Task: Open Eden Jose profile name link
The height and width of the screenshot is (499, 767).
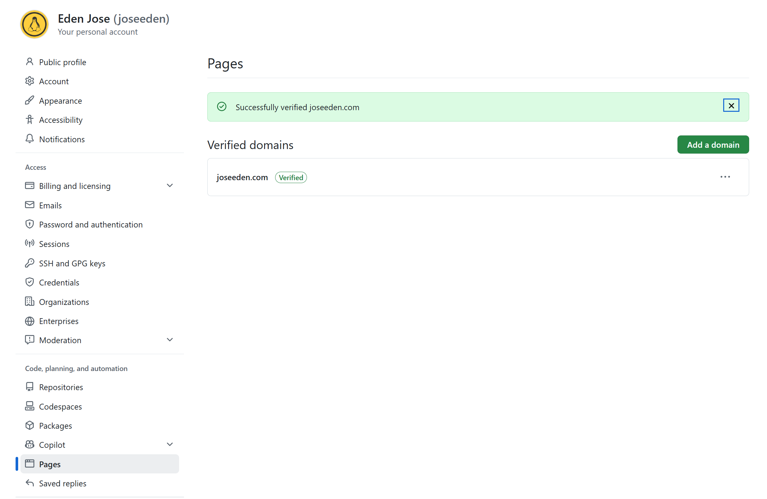Action: click(x=84, y=19)
